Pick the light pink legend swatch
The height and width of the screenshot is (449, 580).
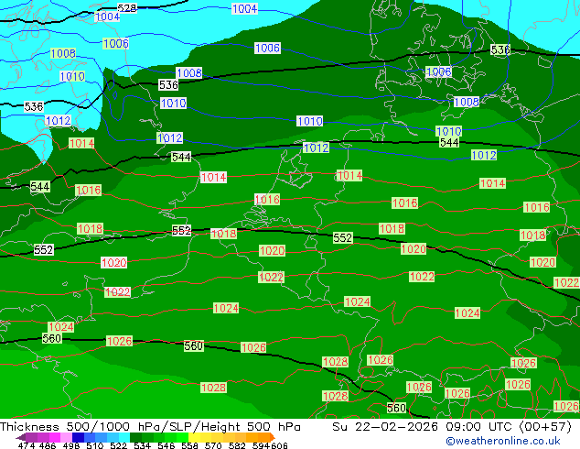(x=66, y=437)
